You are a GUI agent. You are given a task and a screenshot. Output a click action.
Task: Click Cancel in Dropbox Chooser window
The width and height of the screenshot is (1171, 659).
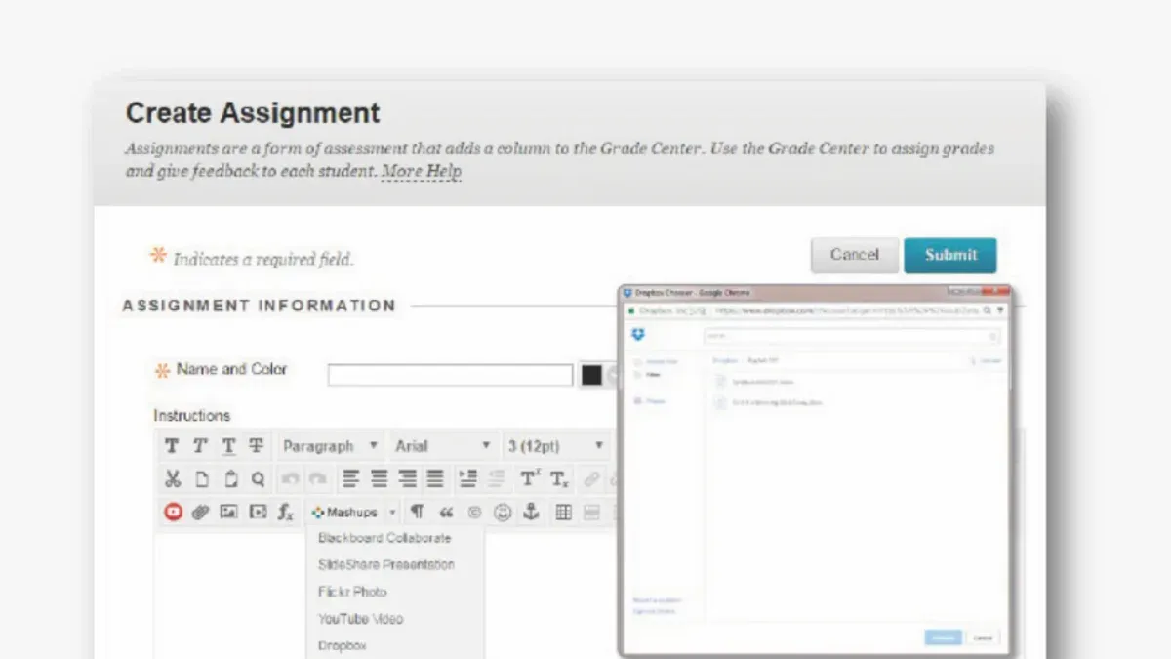pos(983,638)
